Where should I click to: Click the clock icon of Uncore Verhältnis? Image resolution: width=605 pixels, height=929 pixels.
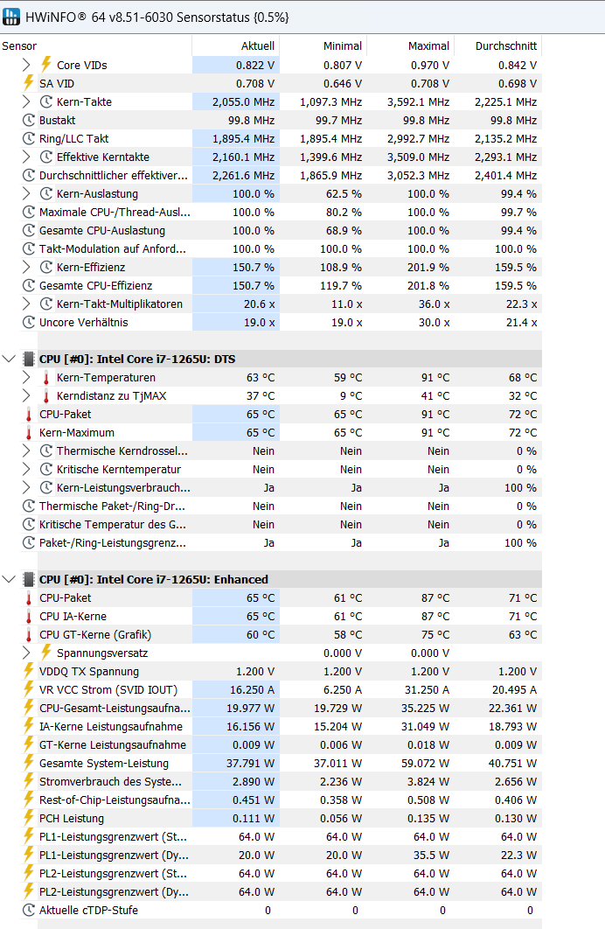point(29,322)
